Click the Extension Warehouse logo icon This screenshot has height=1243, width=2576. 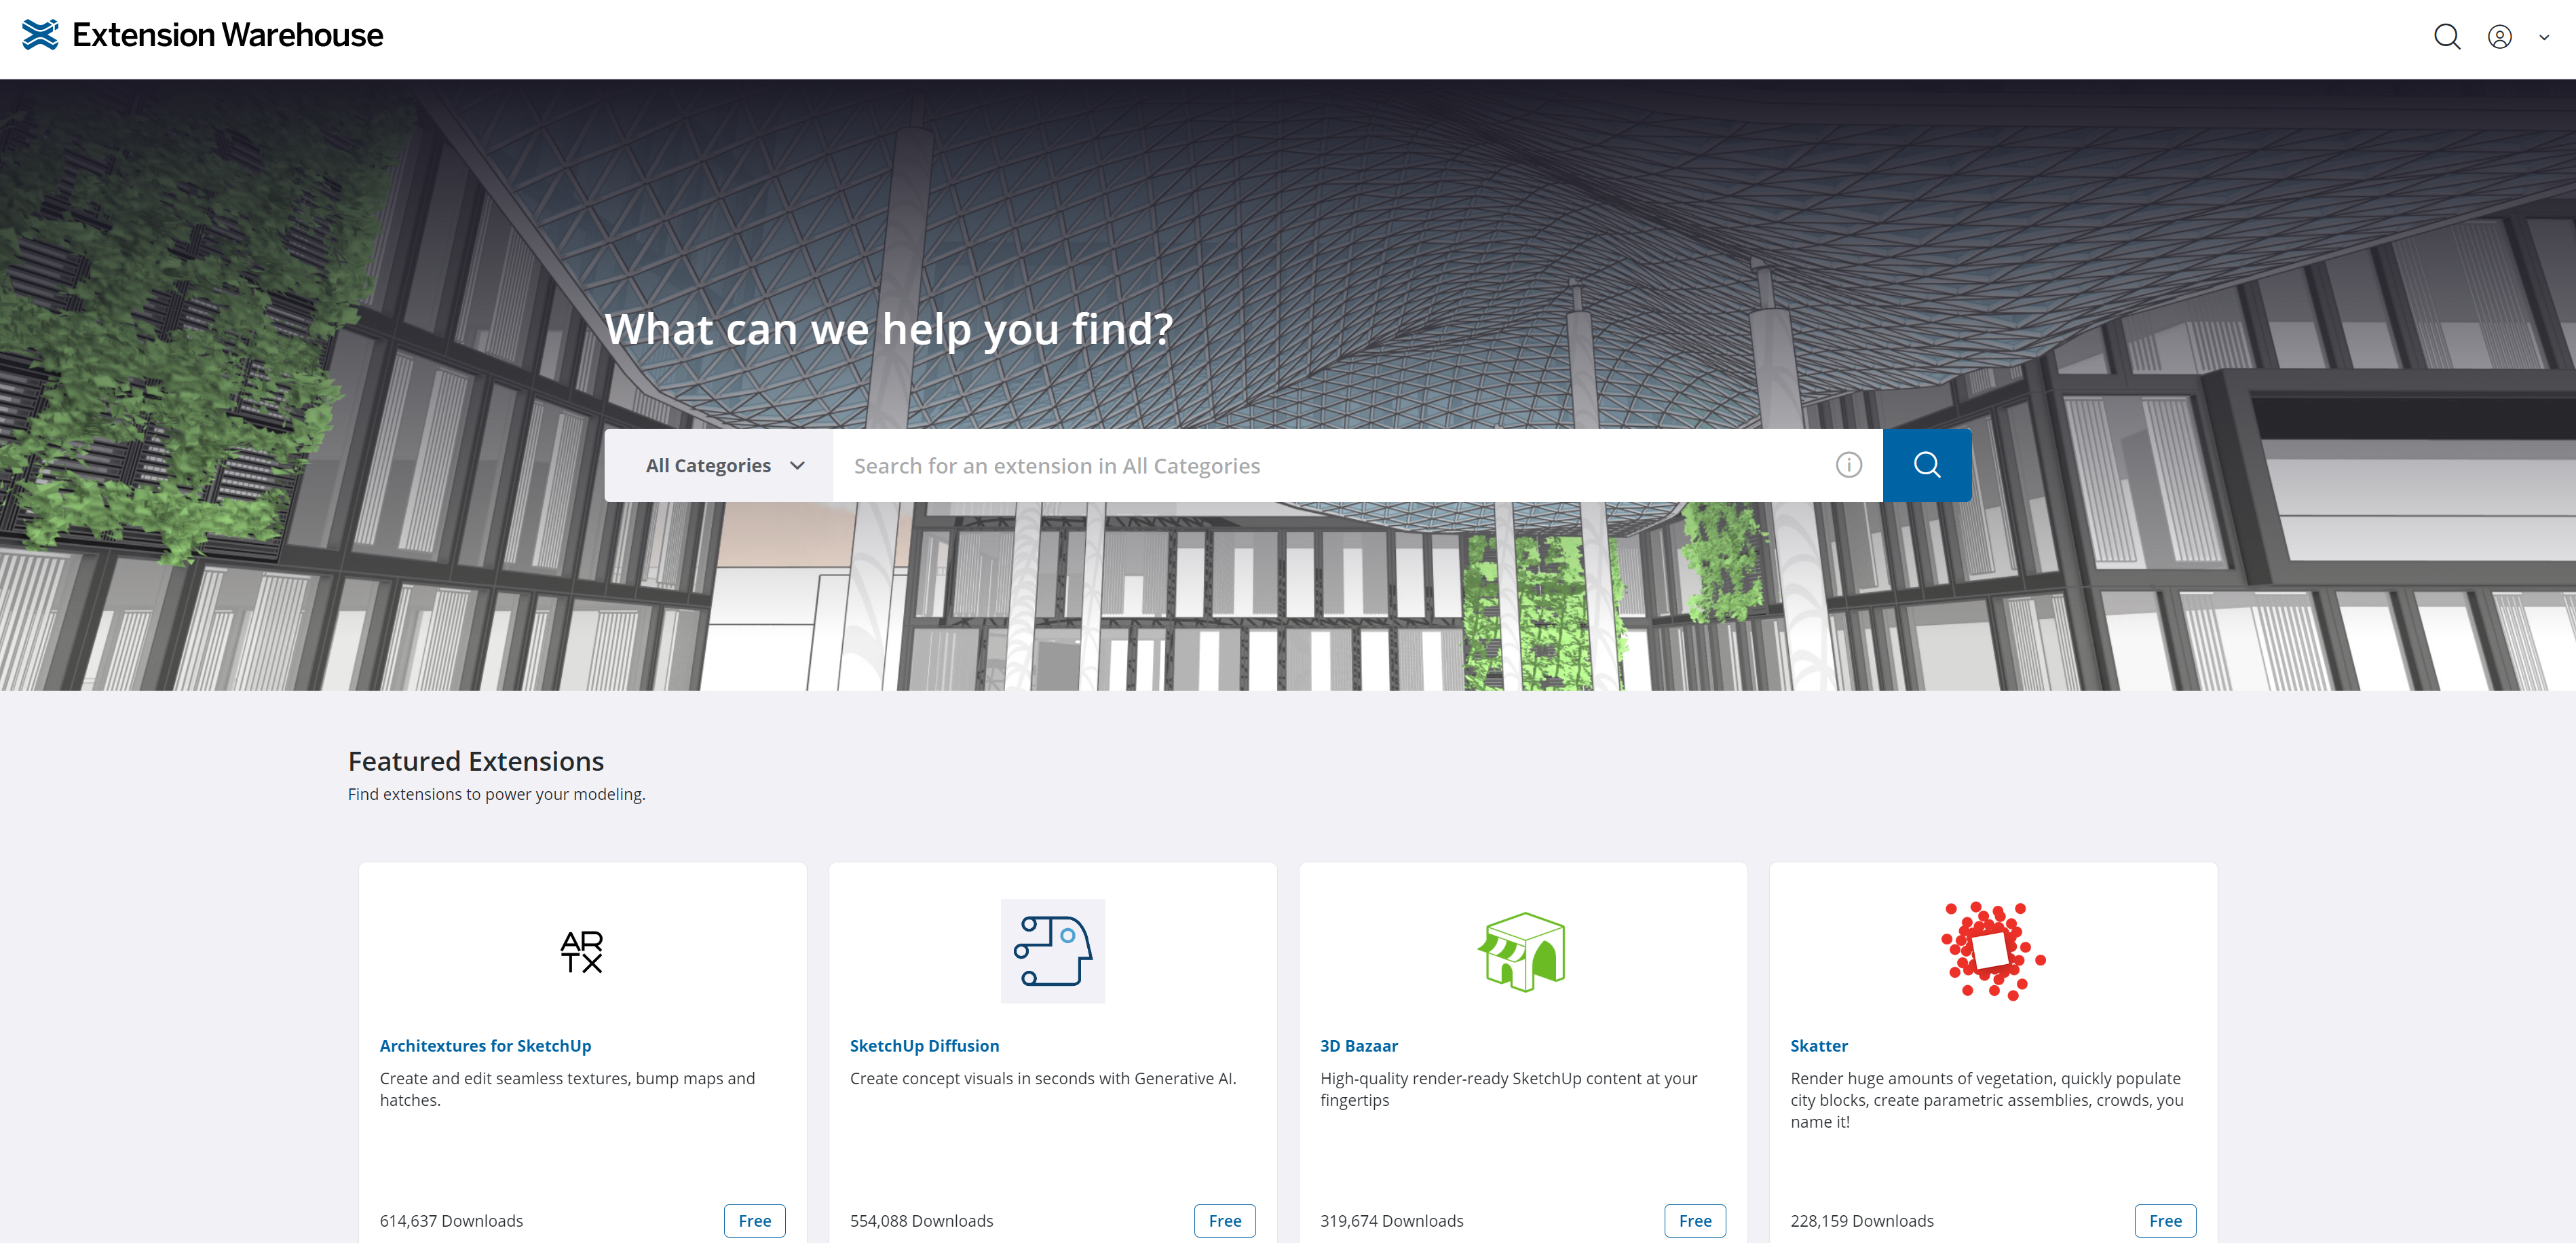[x=40, y=35]
